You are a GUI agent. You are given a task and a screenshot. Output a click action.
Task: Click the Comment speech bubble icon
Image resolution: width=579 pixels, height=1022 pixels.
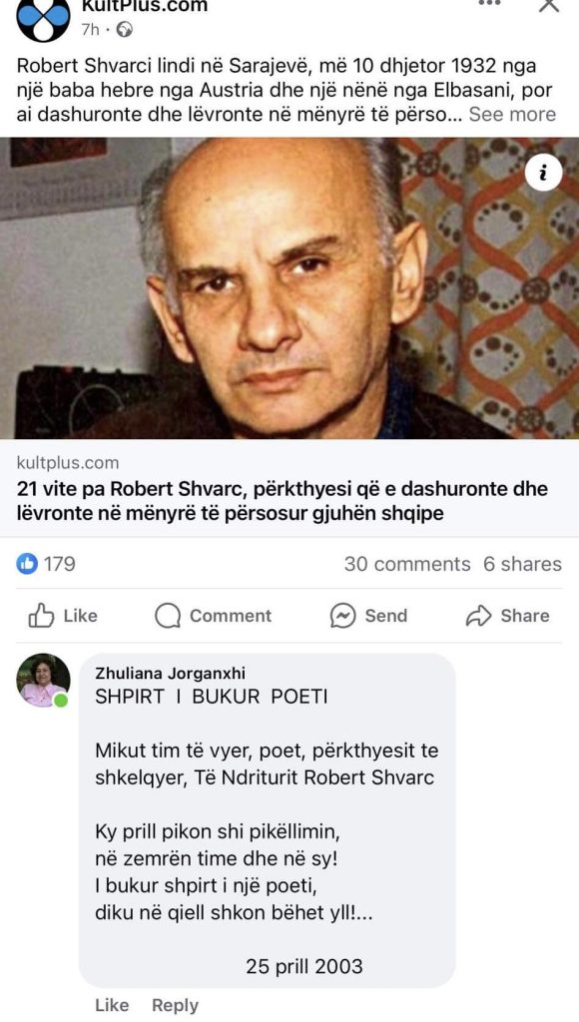168,616
